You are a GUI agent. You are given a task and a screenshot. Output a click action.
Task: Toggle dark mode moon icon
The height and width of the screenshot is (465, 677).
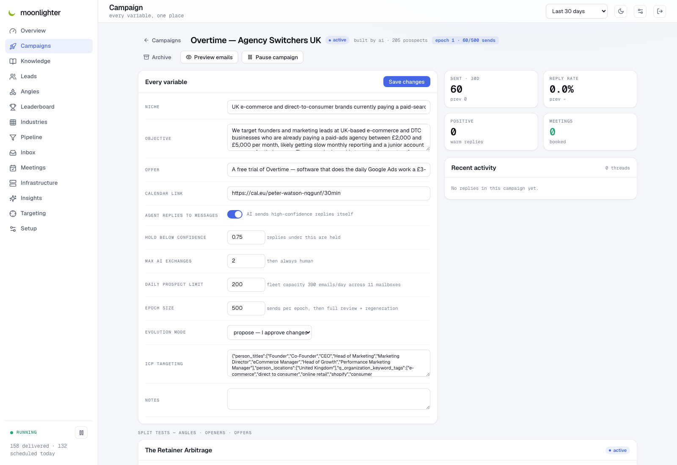(x=621, y=11)
